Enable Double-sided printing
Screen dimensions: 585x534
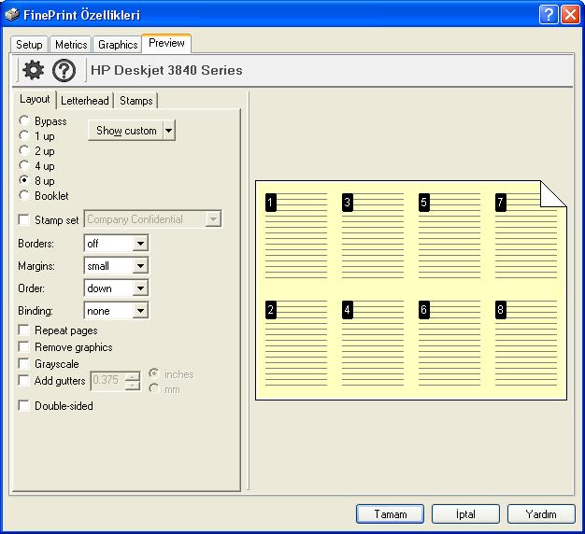point(24,405)
